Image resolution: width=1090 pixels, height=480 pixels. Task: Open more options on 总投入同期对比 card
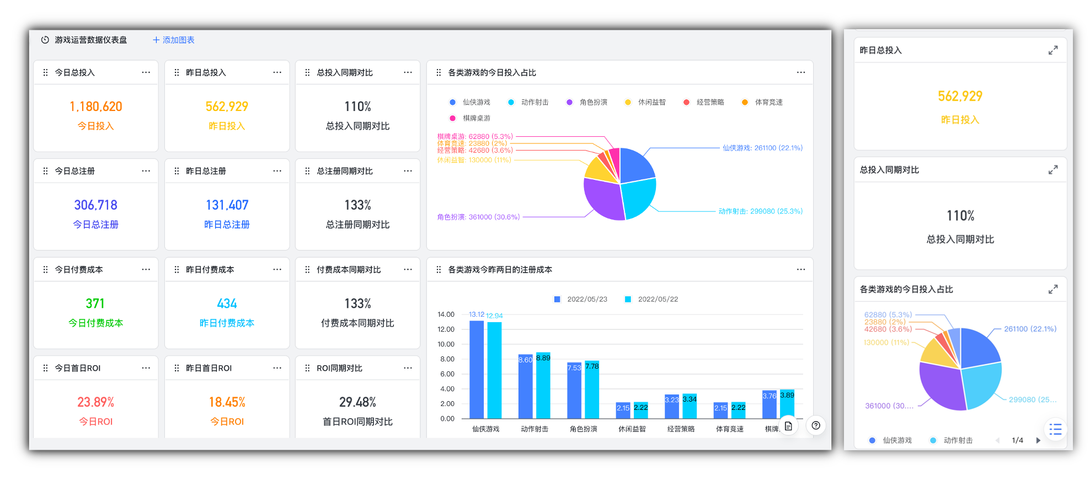coord(408,72)
